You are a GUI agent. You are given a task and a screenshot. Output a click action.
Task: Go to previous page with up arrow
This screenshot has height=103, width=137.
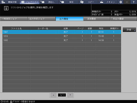[54, 95]
